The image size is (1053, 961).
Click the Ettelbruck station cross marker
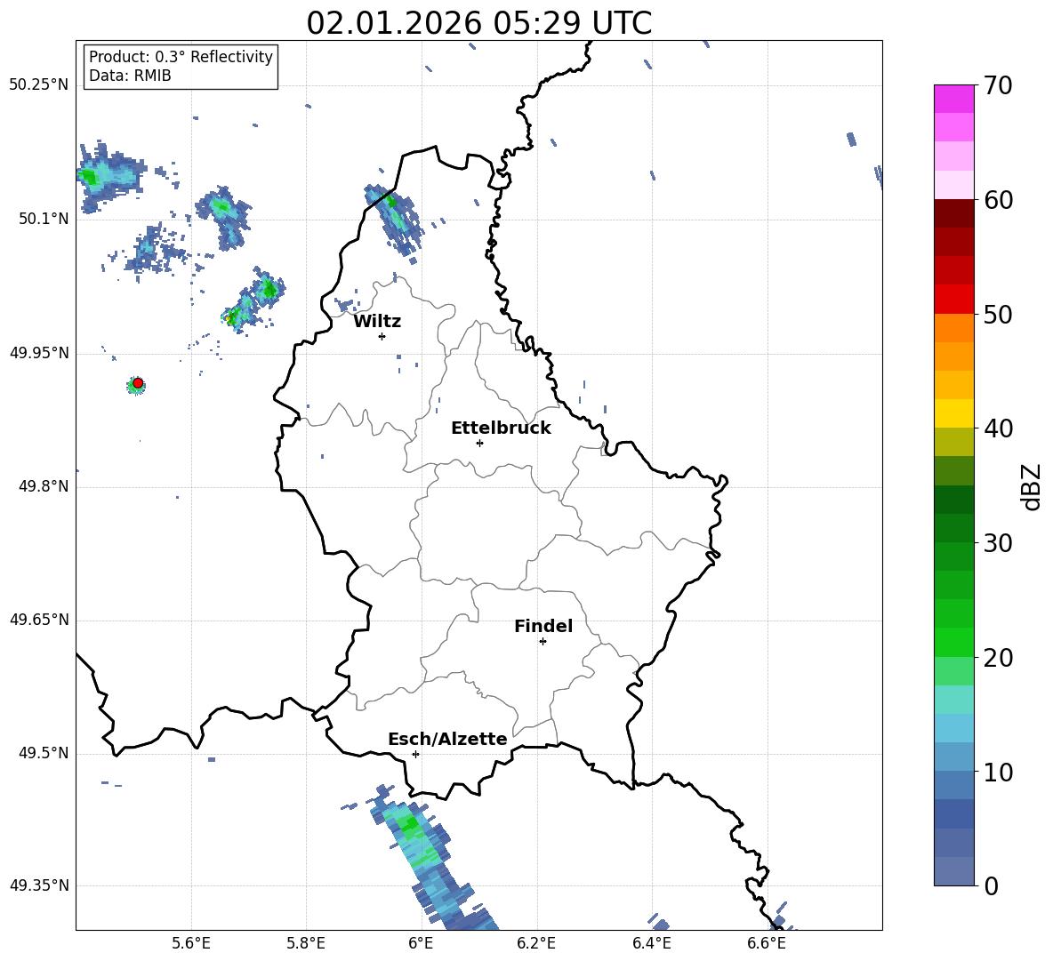pyautogui.click(x=479, y=443)
